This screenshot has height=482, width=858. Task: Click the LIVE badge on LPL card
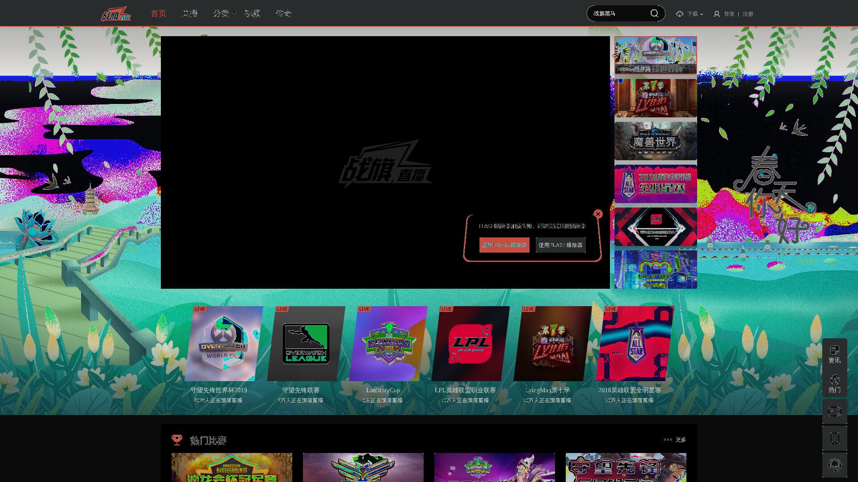(446, 309)
